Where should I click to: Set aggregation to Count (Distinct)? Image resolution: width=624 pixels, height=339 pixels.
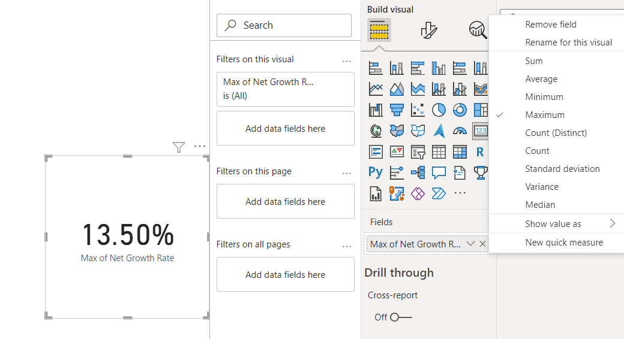pos(556,133)
